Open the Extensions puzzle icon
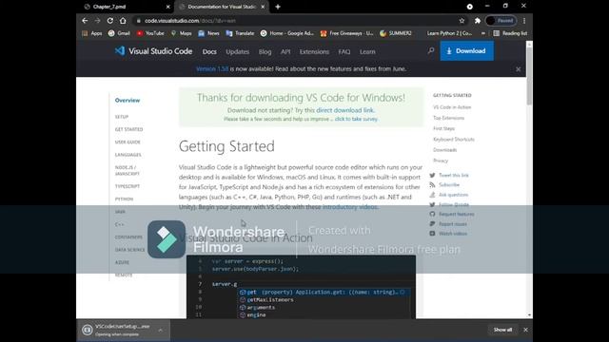Image resolution: width=609 pixels, height=342 pixels. pos(478,21)
